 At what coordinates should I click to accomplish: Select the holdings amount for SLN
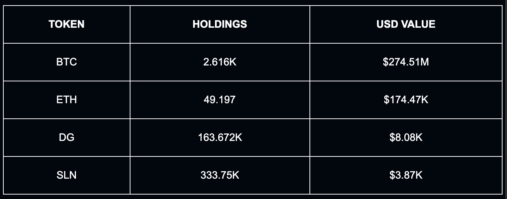pyautogui.click(x=220, y=175)
